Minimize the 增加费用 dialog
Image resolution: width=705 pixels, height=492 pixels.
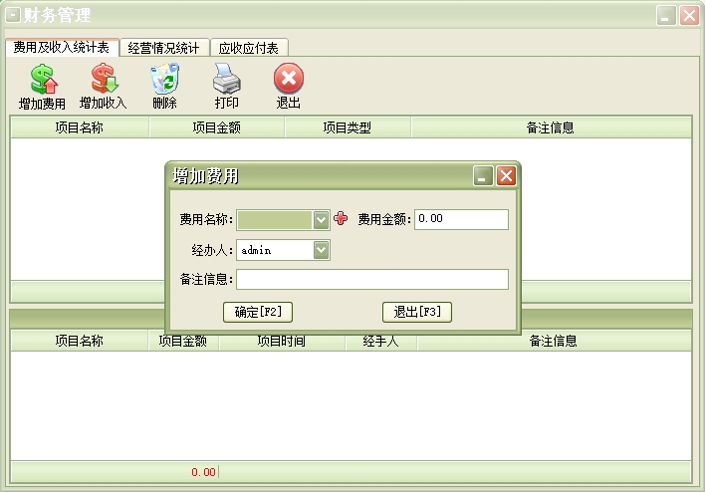483,176
